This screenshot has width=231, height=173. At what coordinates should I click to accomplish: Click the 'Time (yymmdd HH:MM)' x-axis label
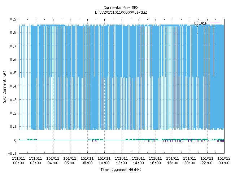click(121, 170)
